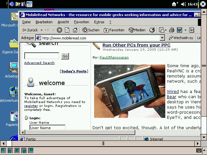The width and height of the screenshot is (207, 155).
Task: Open the dropdown arrow beside Word icon
Action: pyautogui.click(x=185, y=30)
